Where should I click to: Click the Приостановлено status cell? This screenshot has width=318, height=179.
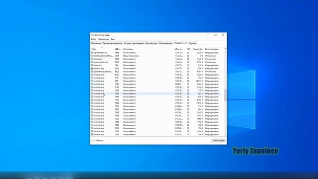[x=131, y=56]
